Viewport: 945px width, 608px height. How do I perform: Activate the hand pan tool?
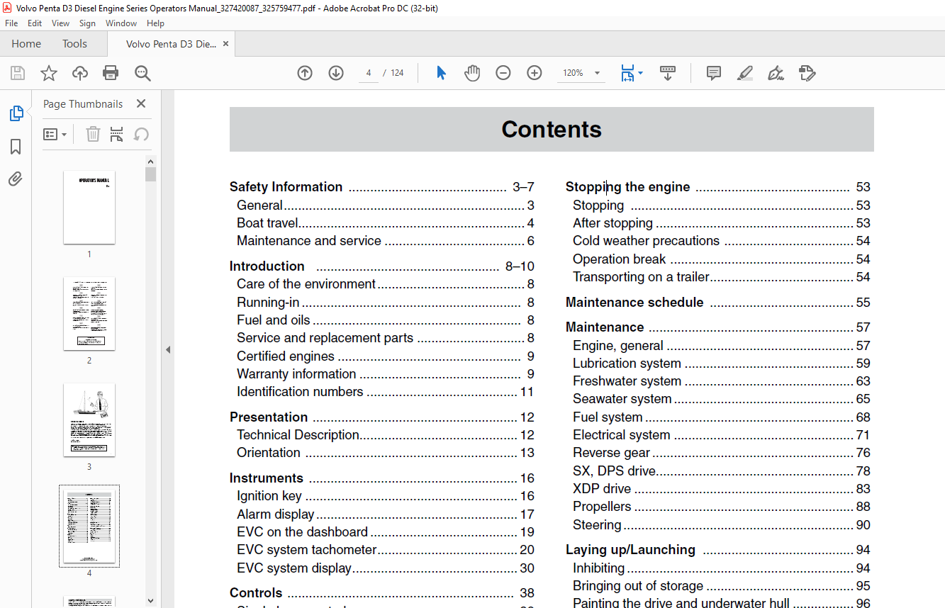click(472, 73)
